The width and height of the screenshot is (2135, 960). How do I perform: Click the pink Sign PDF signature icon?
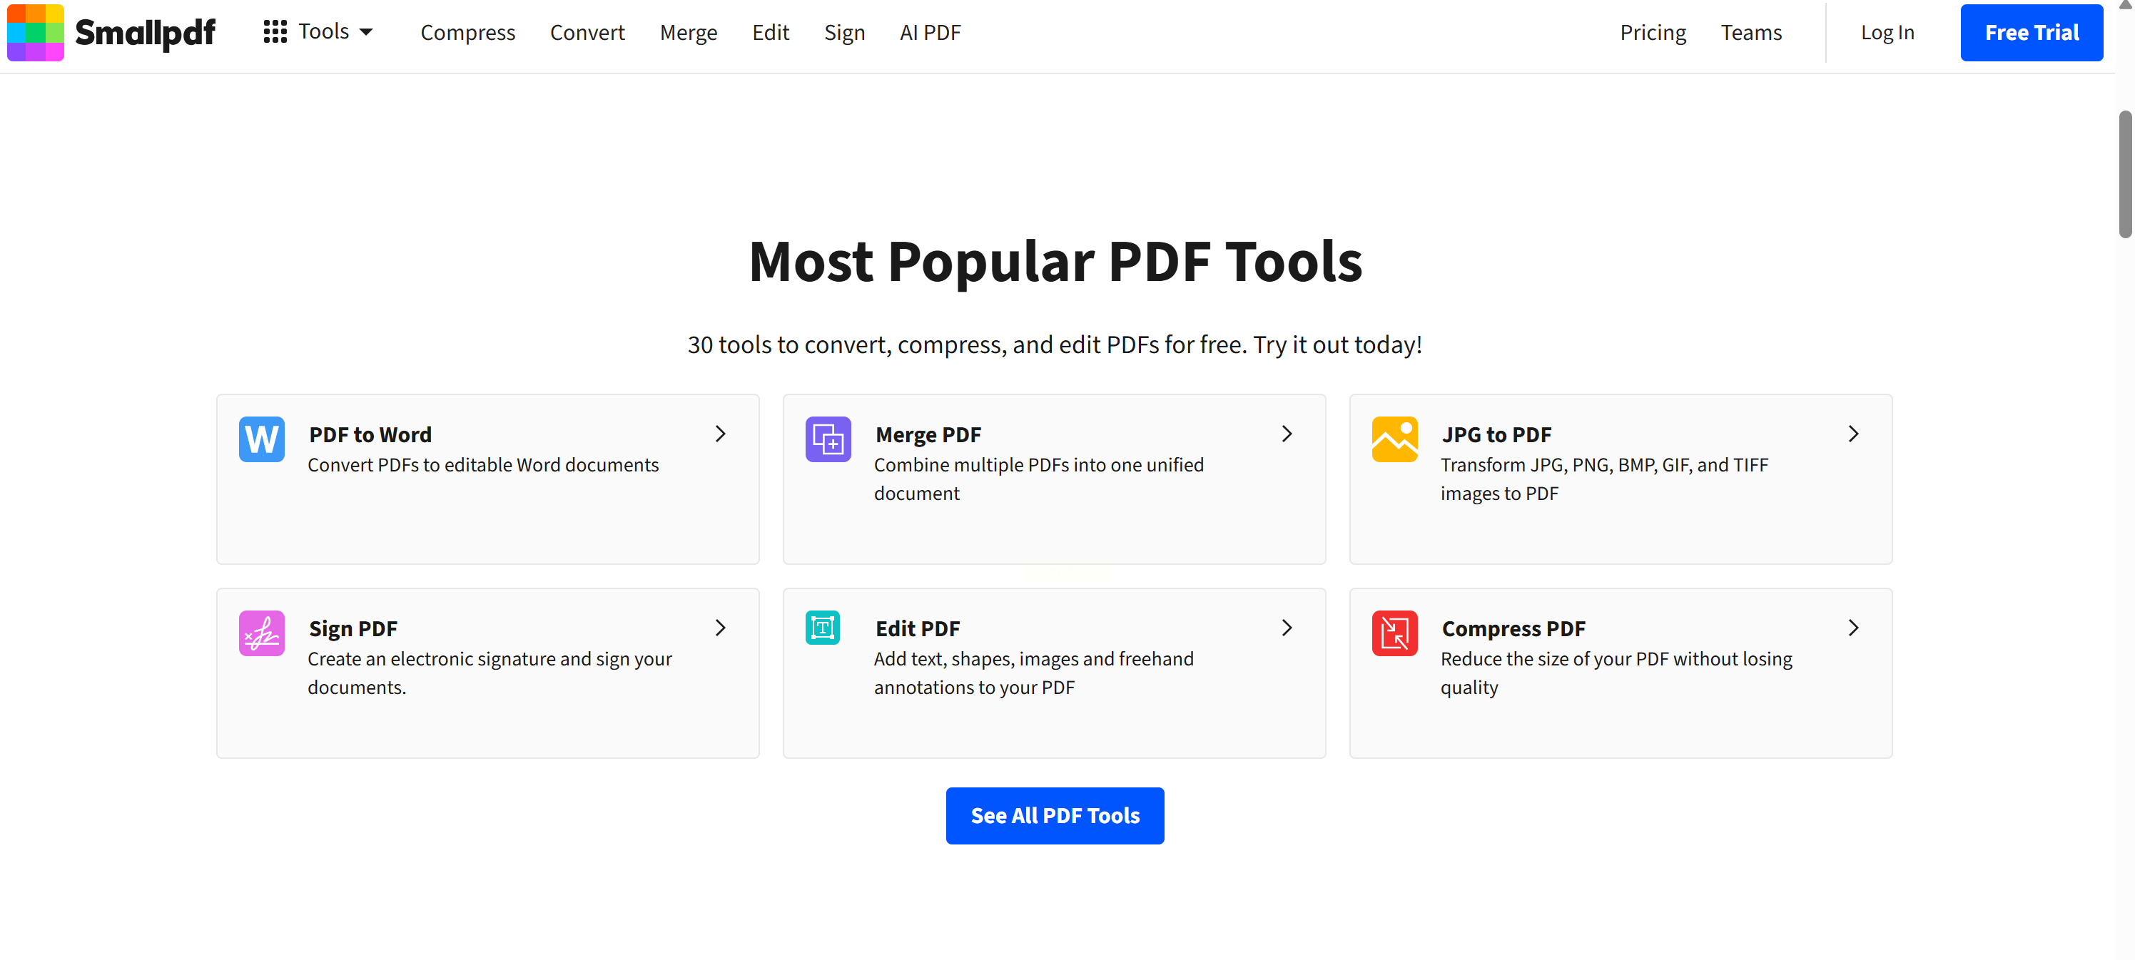262,633
